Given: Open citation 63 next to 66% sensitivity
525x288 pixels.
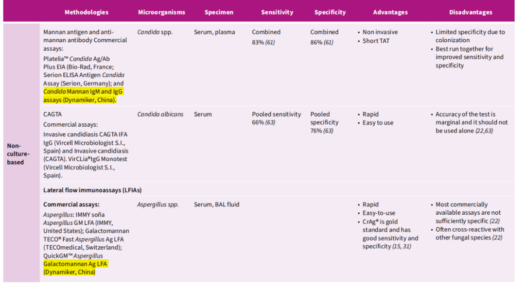Looking at the screenshot, I should (x=270, y=122).
